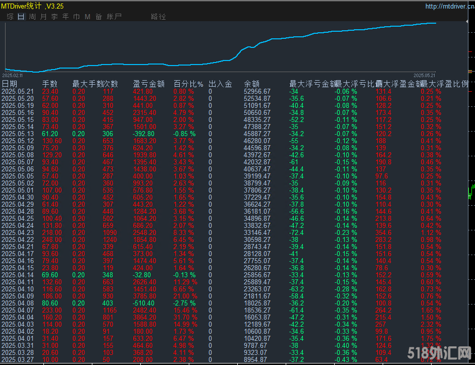Open the 周 weekly statistics tab
The height and width of the screenshot is (365, 475).
point(32,17)
